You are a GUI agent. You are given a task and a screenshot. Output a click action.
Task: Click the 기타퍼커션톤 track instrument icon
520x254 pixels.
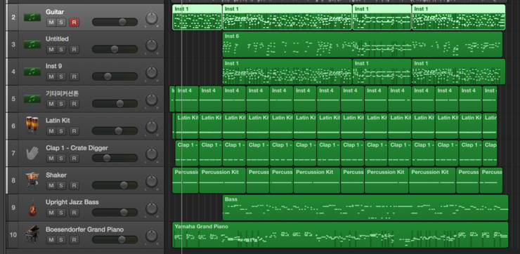pos(32,99)
